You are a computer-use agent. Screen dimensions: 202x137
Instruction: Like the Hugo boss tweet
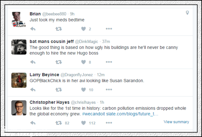pos(84,62)
